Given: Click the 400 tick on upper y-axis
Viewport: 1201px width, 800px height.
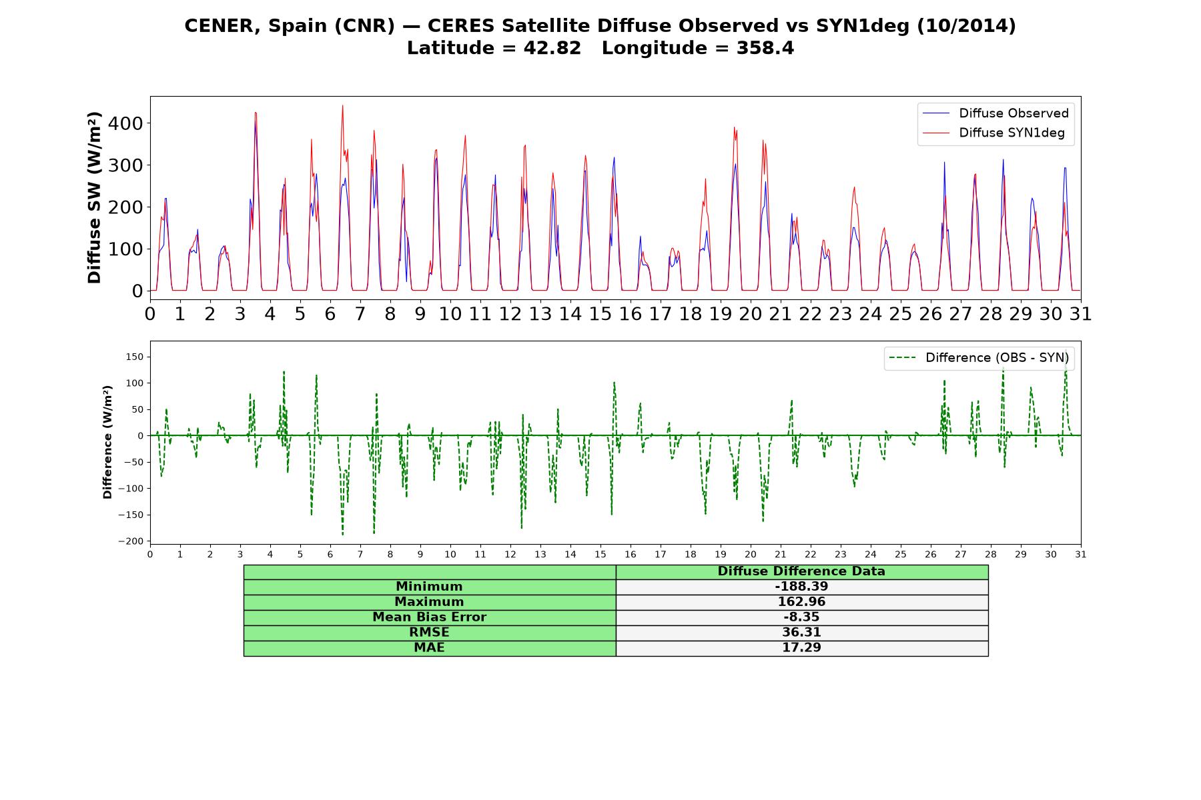Looking at the screenshot, I should (x=129, y=123).
